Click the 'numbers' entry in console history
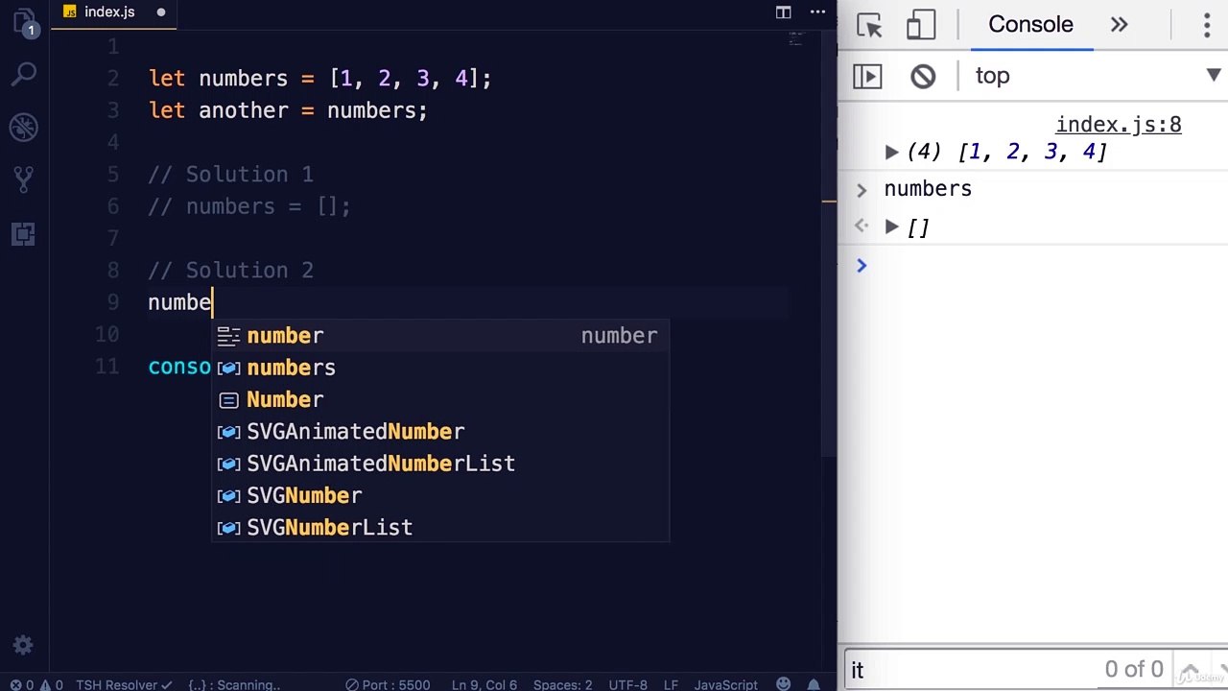This screenshot has width=1228, height=691. point(928,189)
